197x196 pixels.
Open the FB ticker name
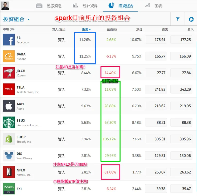pyautogui.click(x=19, y=38)
